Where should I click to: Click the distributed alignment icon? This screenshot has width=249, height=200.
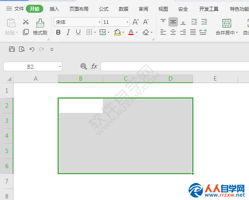(x=203, y=32)
